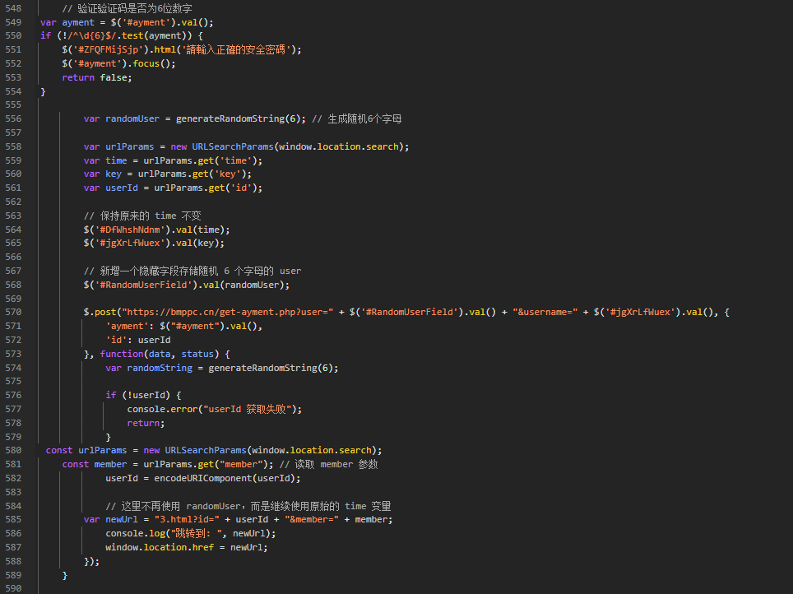Click the comment '保持原来的 time 不变'
The width and height of the screenshot is (793, 594).
click(142, 216)
